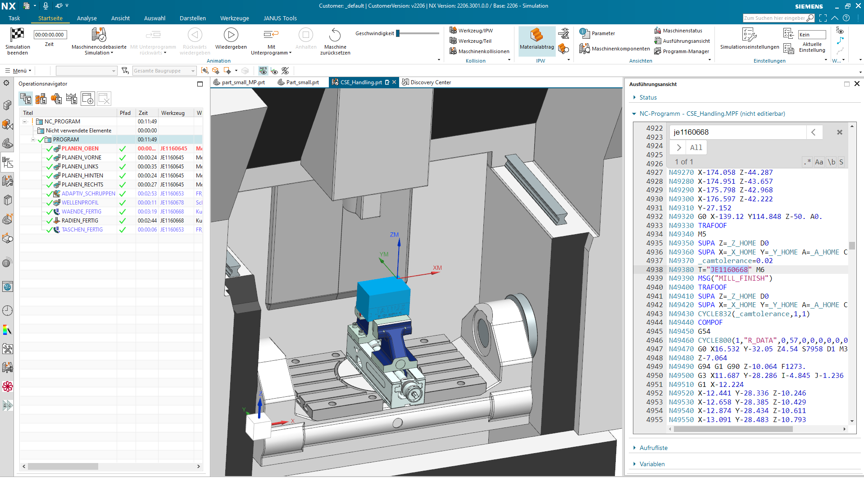Adjust the Geschwindigkeit speed slider
The height and width of the screenshot is (486, 864).
tap(398, 33)
